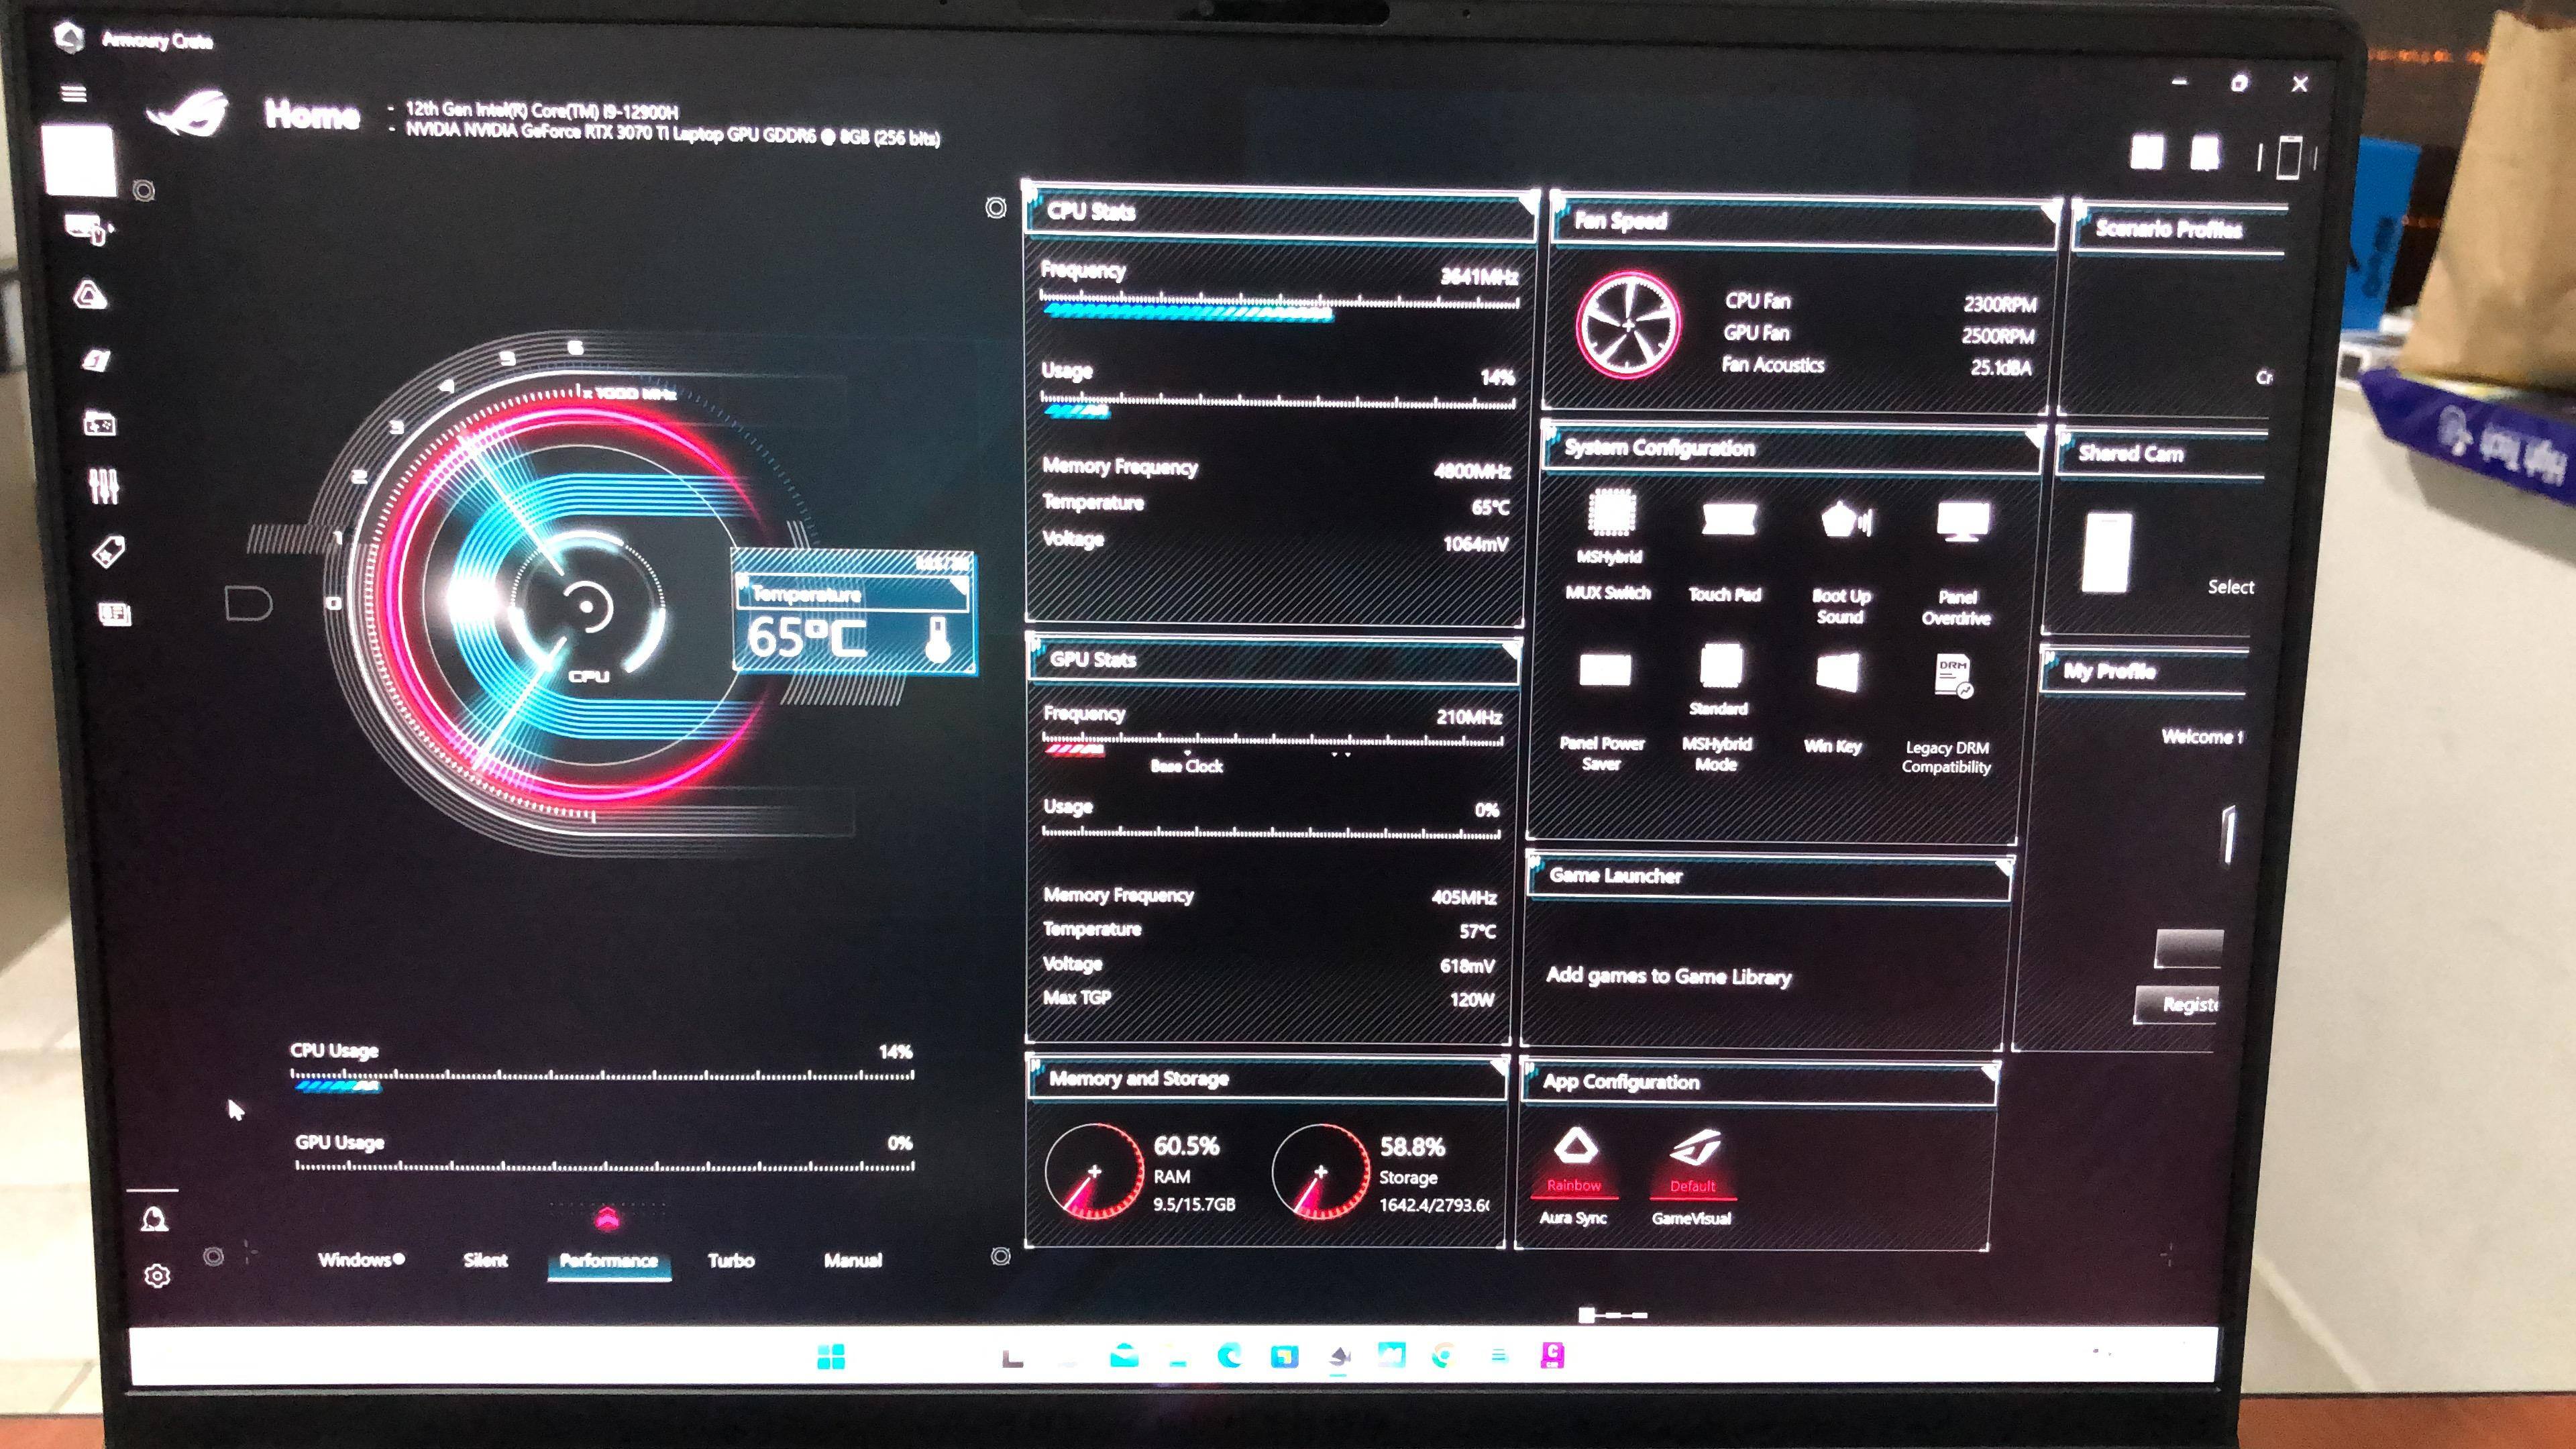Open Scenario Profiles sliders sidebar icon
2576x1449 pixels.
104,487
